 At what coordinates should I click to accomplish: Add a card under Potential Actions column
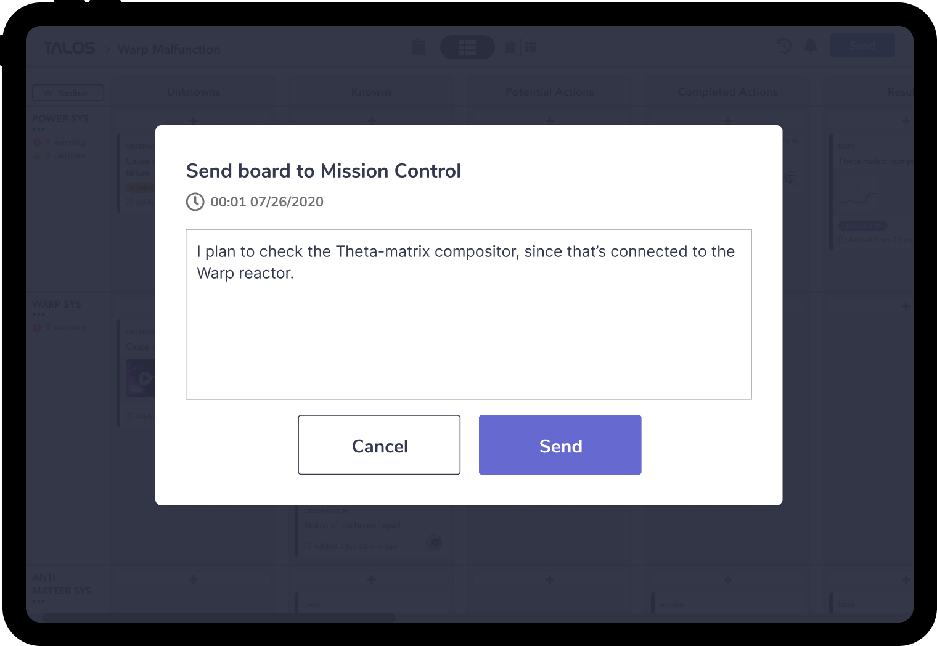point(549,121)
